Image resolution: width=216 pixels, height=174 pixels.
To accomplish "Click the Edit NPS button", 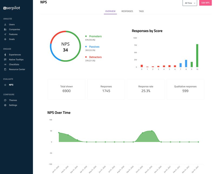I will pyautogui.click(x=205, y=3).
